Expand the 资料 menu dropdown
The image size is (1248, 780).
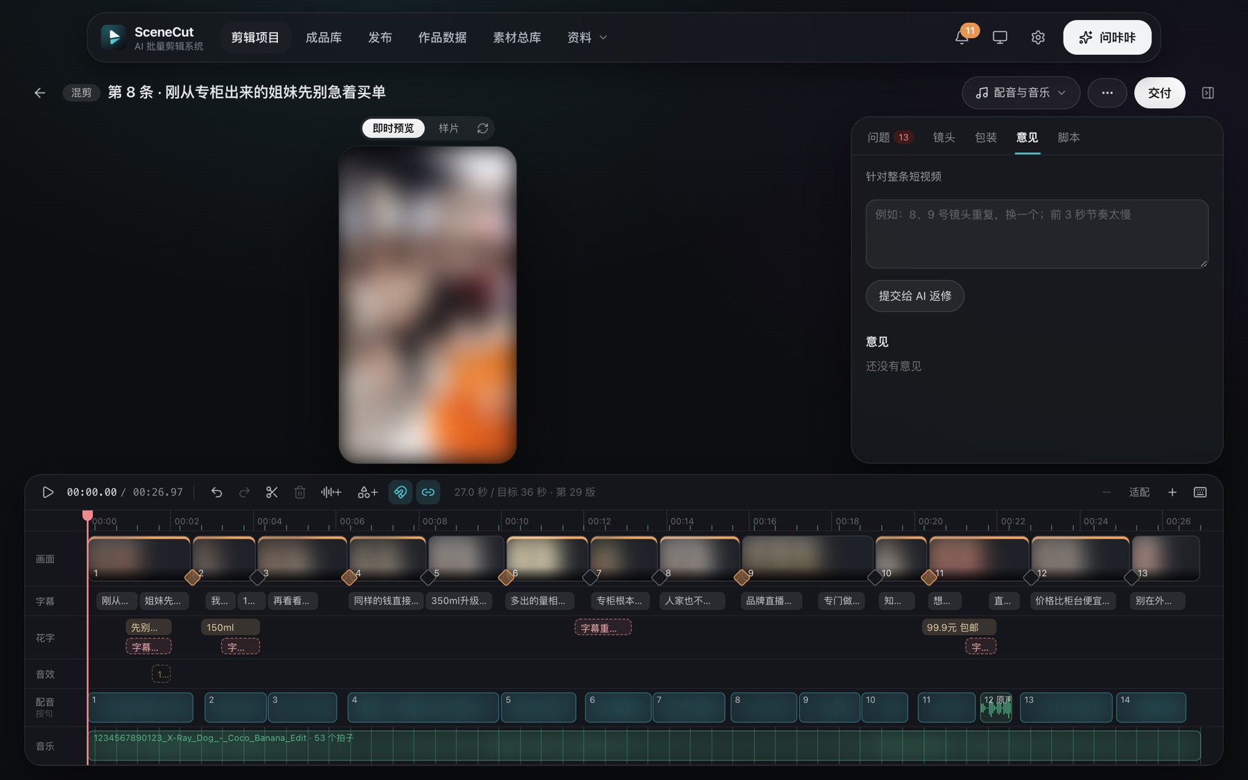coord(587,37)
